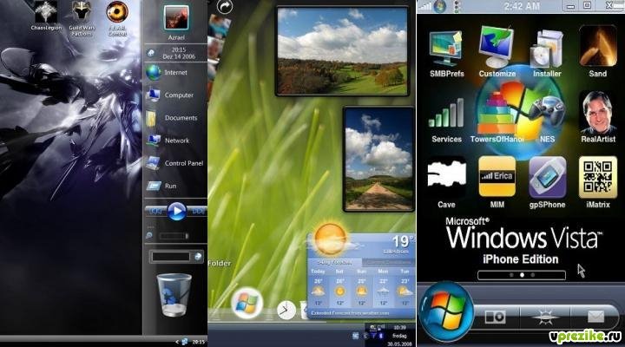This screenshot has height=347, width=625.
Task: Tap the envelope mail dock button
Action: [x=595, y=318]
